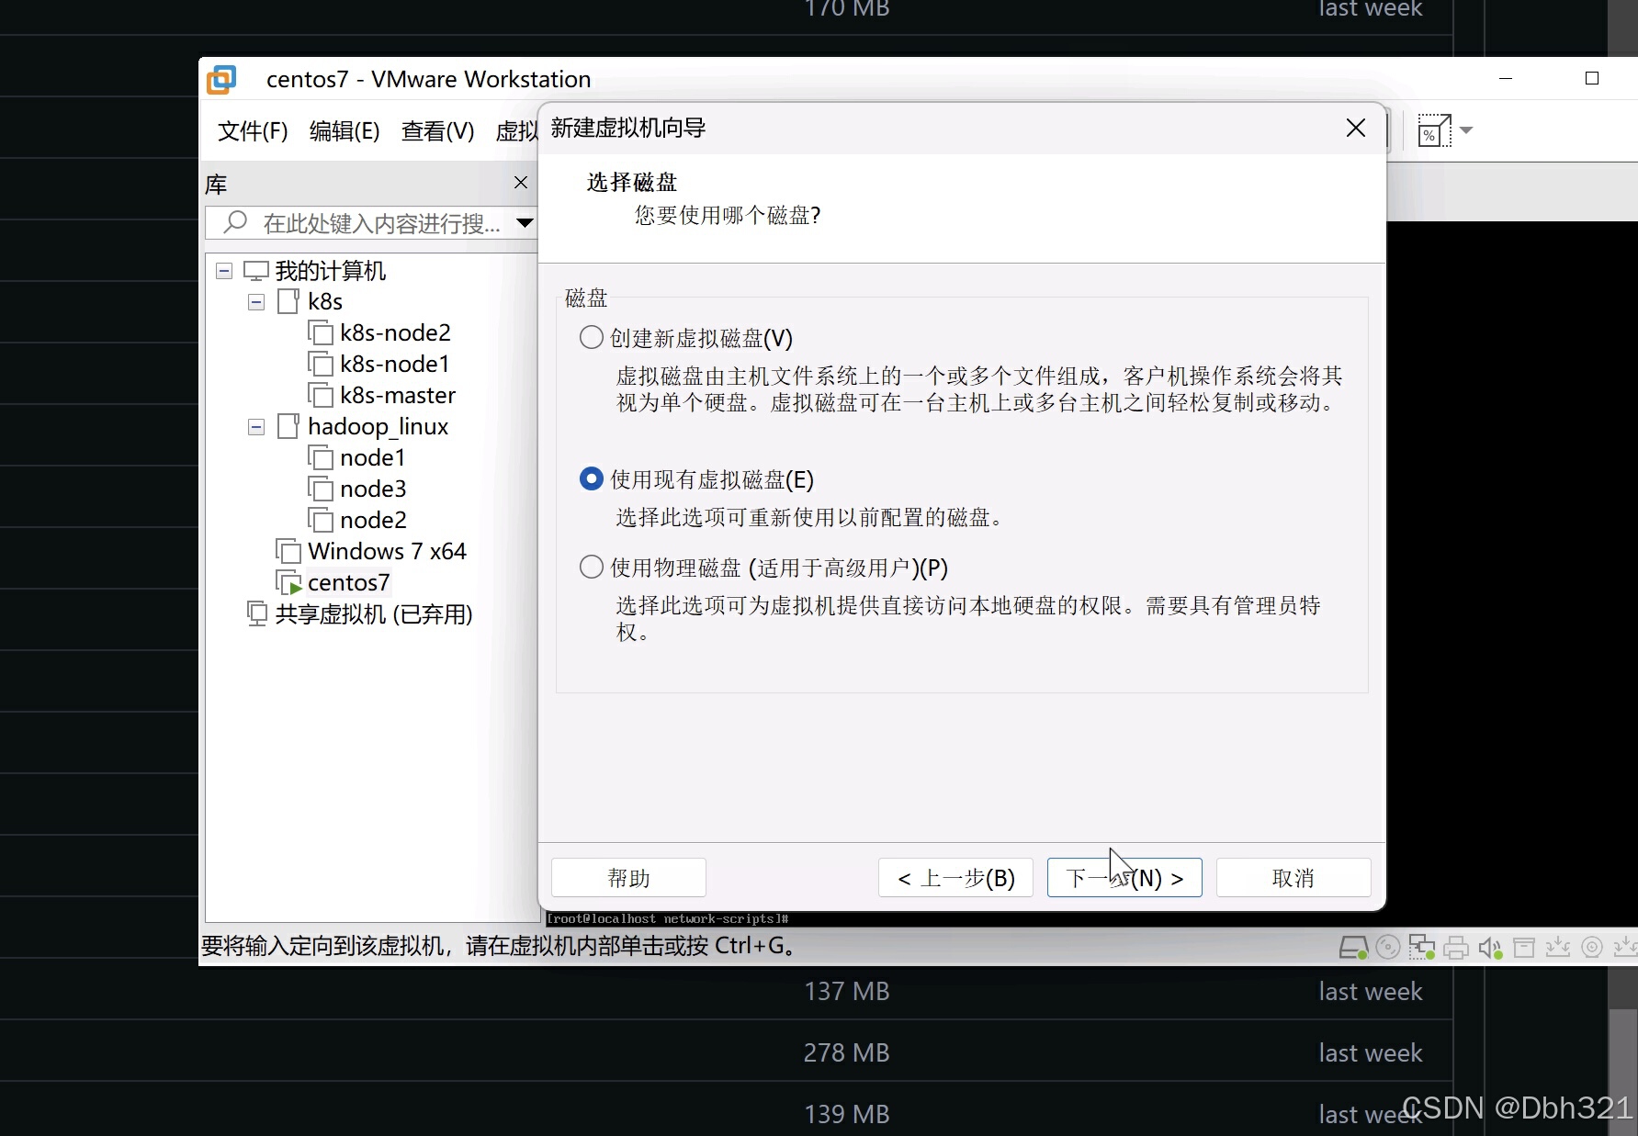Click the webcam icon in the status bar

pos(1592,947)
